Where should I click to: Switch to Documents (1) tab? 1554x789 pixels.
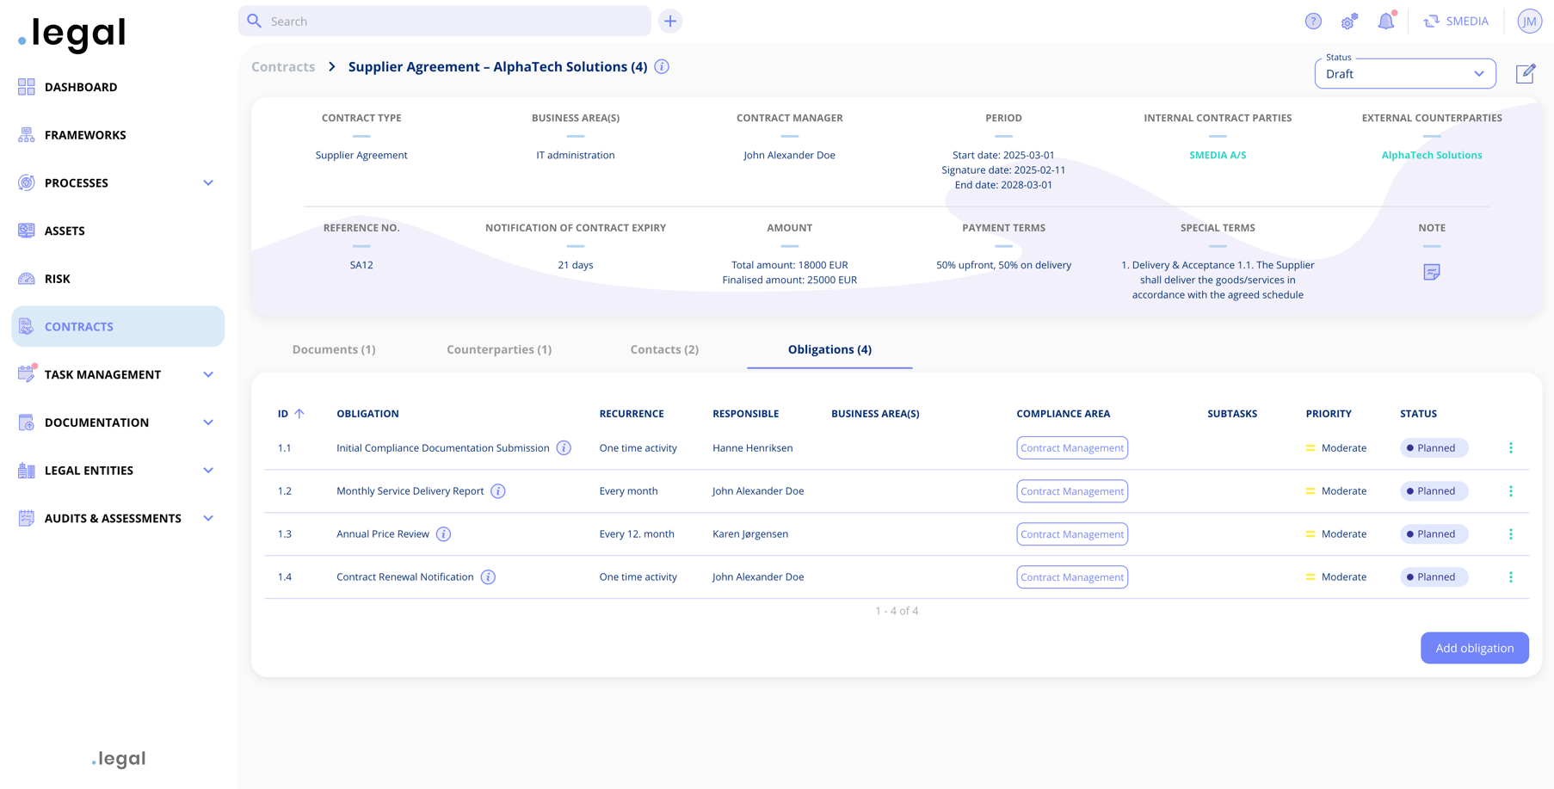click(x=334, y=349)
